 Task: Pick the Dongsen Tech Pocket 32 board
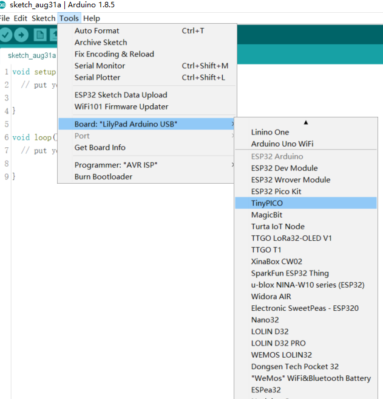[306, 367]
